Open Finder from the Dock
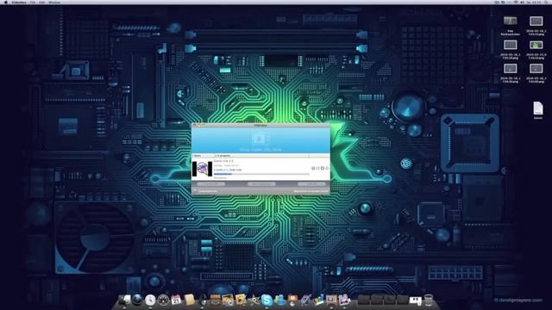The height and width of the screenshot is (310, 552). [x=124, y=300]
